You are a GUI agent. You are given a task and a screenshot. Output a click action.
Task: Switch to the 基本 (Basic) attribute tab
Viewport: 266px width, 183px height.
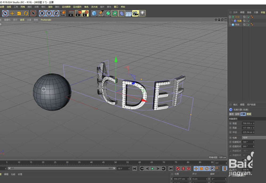click(x=231, y=114)
